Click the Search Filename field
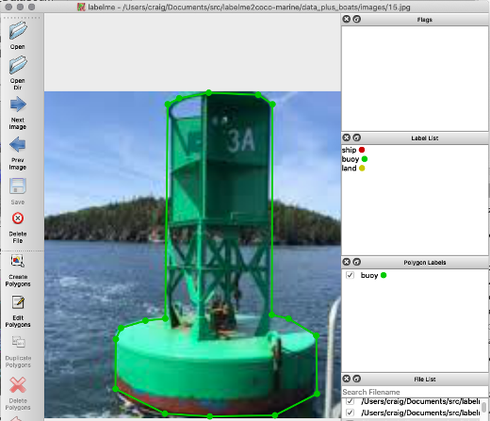490x421 pixels. coord(415,392)
